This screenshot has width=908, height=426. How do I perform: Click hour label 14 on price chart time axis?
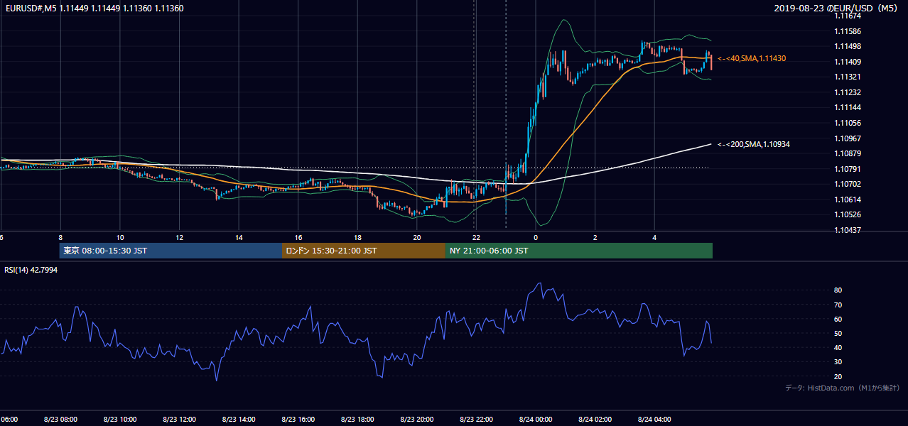(239, 238)
